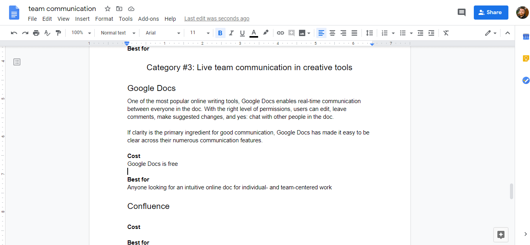Image resolution: width=530 pixels, height=245 pixels.
Task: Open the Google account avatar
Action: tap(523, 13)
